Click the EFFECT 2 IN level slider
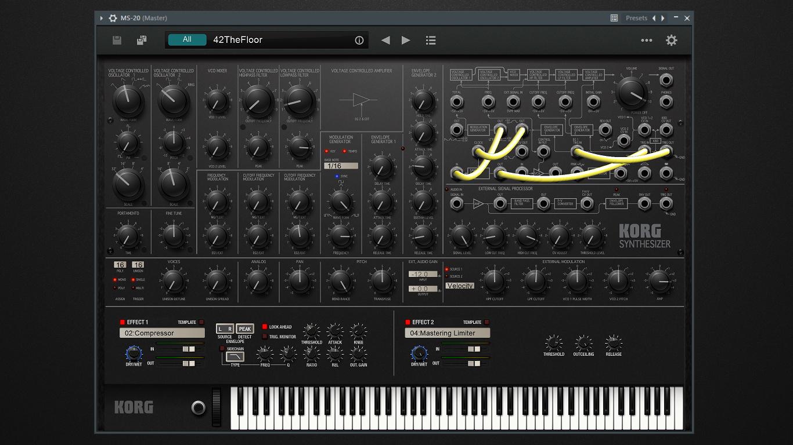The width and height of the screenshot is (793, 445). click(474, 349)
